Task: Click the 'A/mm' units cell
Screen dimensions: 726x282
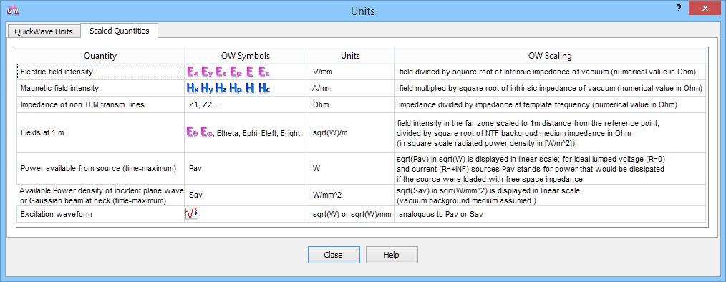Action: coord(350,88)
